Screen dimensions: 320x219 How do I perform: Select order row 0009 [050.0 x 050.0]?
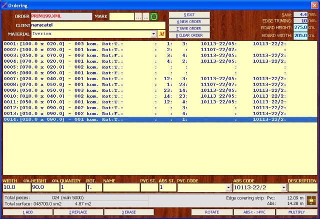pyautogui.click(x=160, y=90)
